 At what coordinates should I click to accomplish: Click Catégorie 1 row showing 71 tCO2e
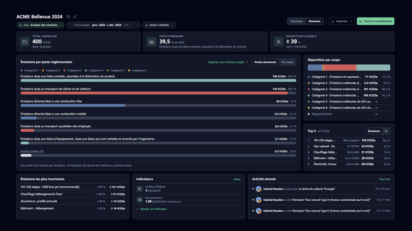(349, 77)
